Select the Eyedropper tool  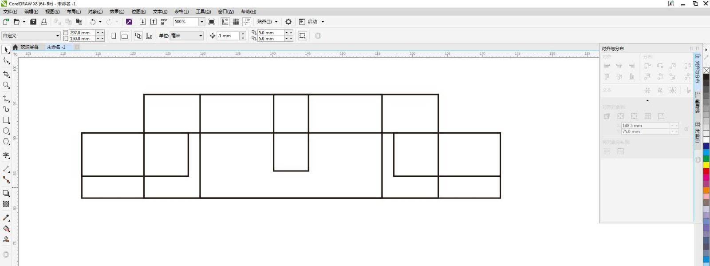[6, 218]
